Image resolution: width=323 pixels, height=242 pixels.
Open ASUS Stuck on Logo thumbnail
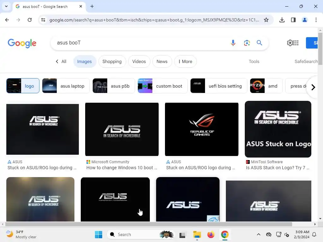point(278,129)
